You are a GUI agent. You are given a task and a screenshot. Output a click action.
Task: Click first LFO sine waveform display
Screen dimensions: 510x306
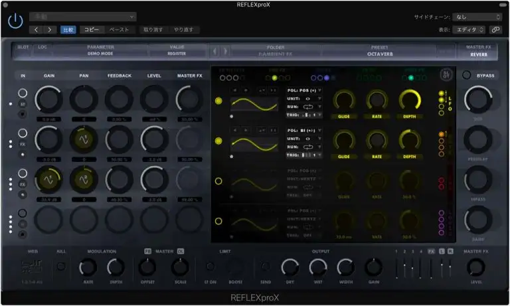click(254, 104)
